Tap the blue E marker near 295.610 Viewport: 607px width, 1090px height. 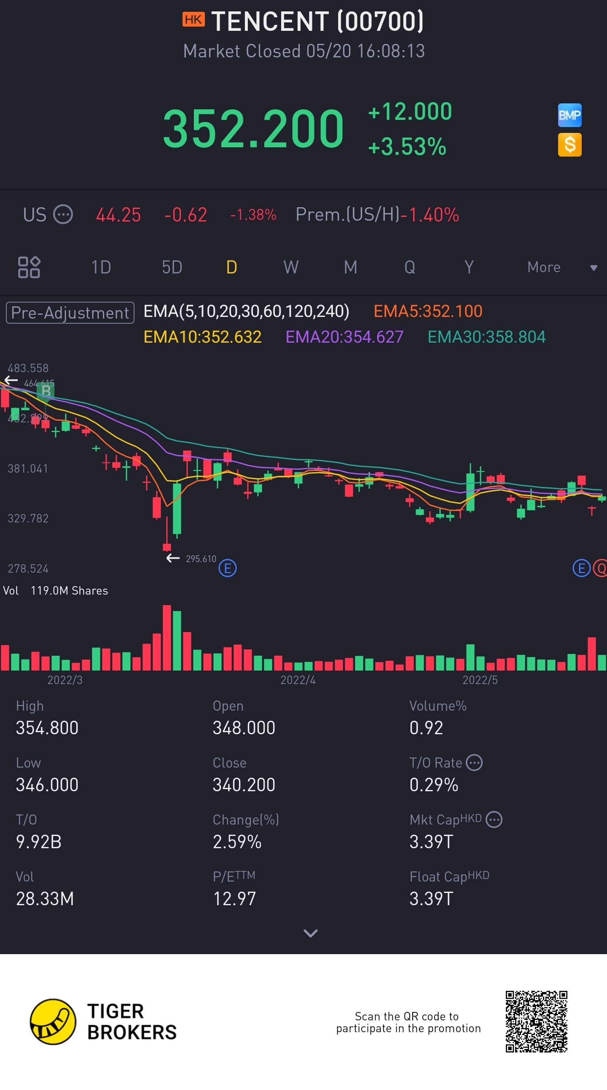coord(227,568)
